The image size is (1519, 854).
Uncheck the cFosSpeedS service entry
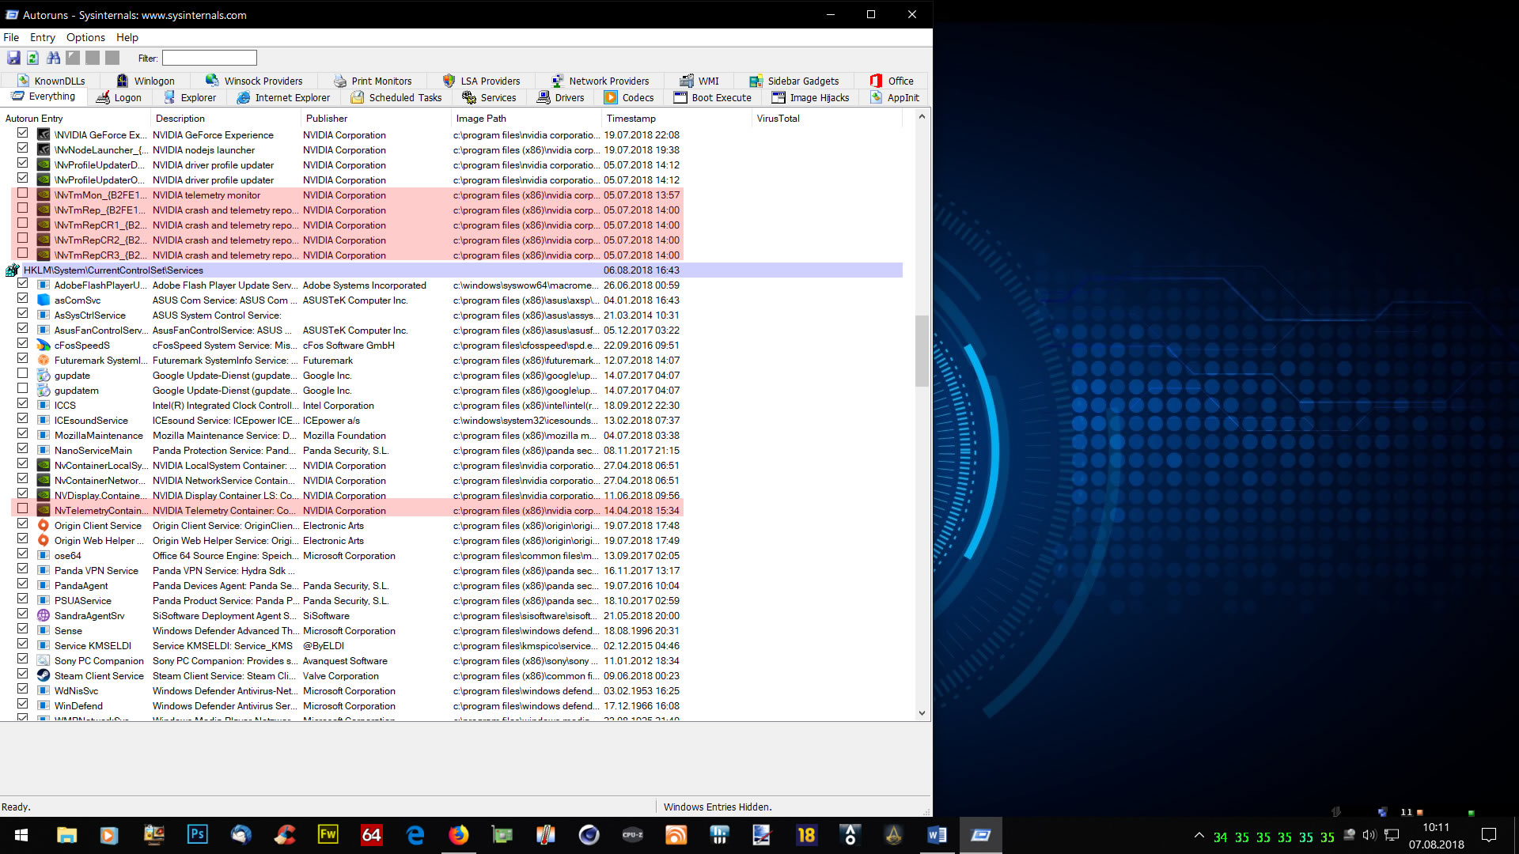pos(23,345)
